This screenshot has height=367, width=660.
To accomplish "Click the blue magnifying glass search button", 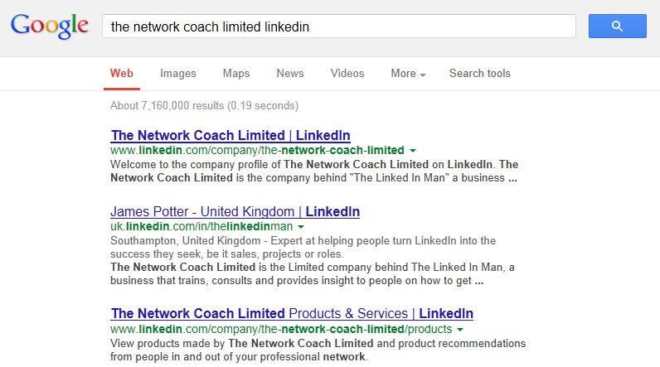I will 617,26.
